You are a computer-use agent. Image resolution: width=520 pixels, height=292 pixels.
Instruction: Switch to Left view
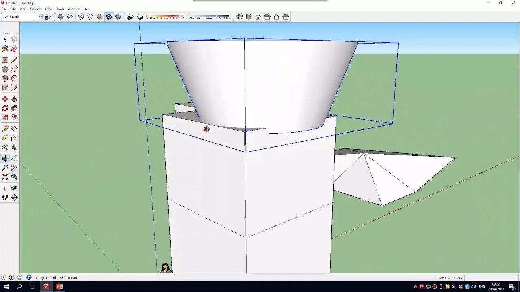[286, 17]
